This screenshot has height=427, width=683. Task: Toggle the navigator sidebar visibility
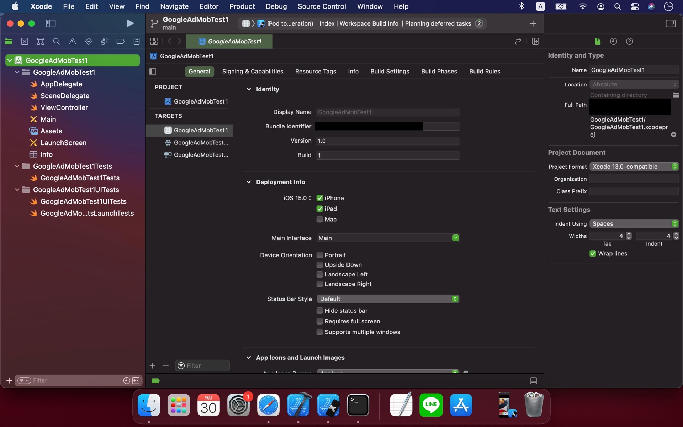click(51, 23)
